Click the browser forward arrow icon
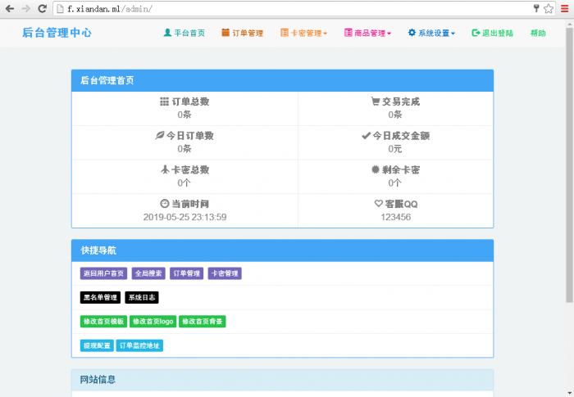The height and width of the screenshot is (397, 574). point(25,8)
